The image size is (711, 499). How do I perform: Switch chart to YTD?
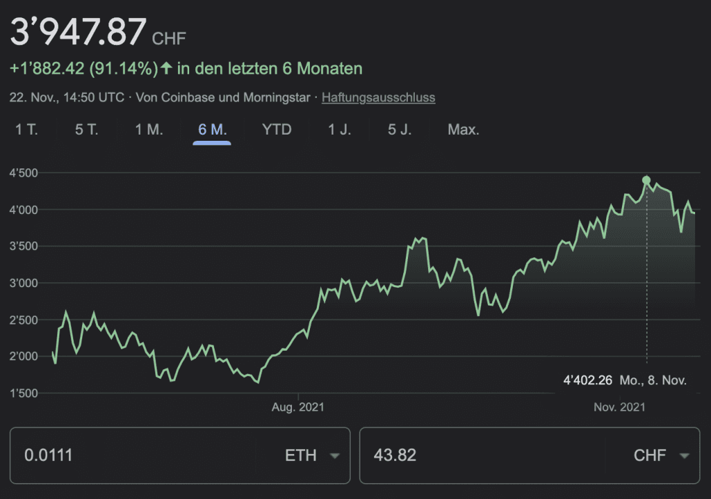click(x=277, y=130)
